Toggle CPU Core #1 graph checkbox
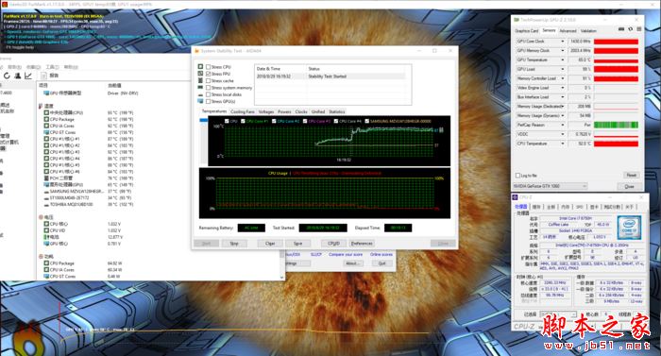The height and width of the screenshot is (356, 661). (243, 121)
